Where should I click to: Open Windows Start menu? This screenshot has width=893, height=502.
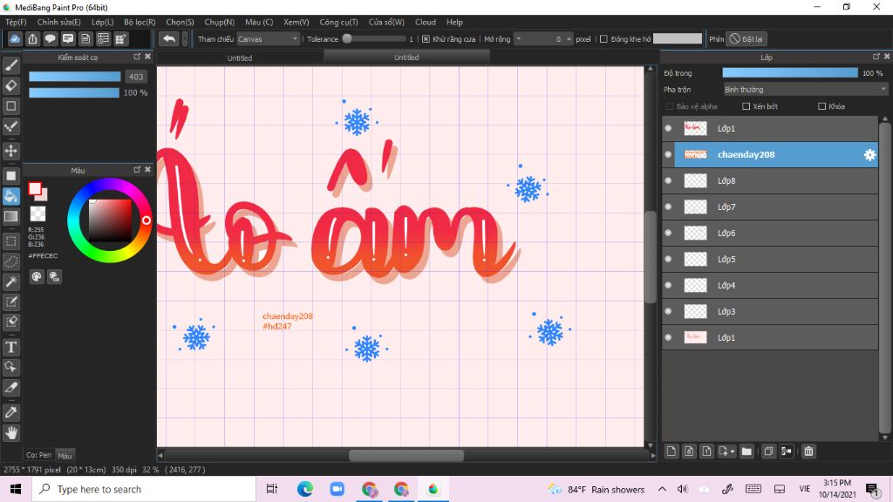pos(16,489)
